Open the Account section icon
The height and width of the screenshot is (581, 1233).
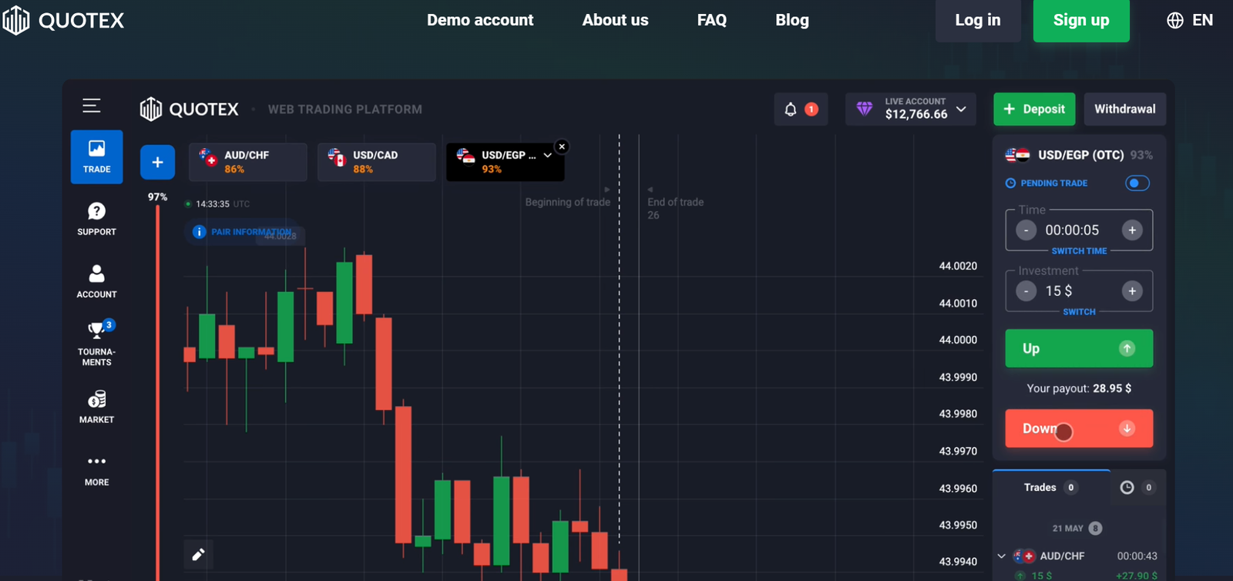[x=96, y=274]
